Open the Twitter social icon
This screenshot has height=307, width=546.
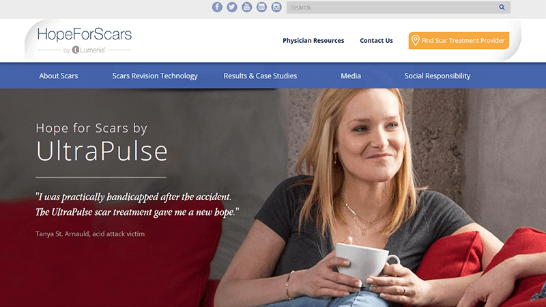pos(232,7)
